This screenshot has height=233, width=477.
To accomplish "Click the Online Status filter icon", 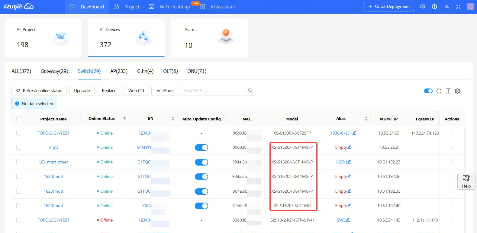I will click(124, 119).
